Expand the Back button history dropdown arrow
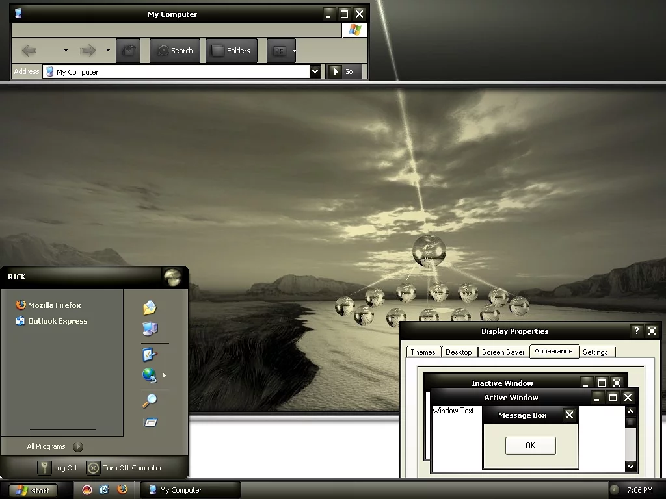666x499 pixels. tap(66, 51)
